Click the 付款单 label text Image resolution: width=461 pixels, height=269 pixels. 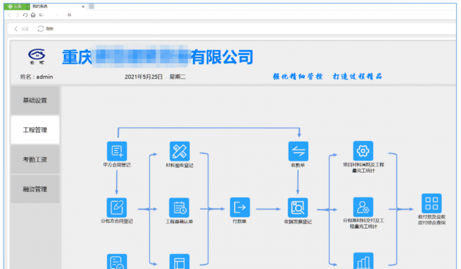pos(240,221)
